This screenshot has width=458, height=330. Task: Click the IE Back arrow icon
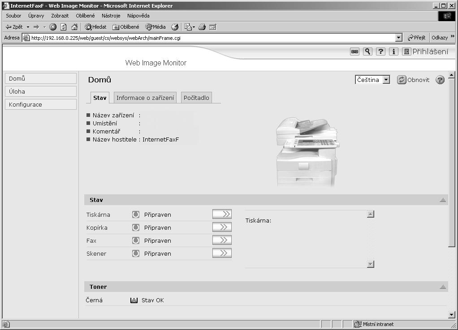9,27
